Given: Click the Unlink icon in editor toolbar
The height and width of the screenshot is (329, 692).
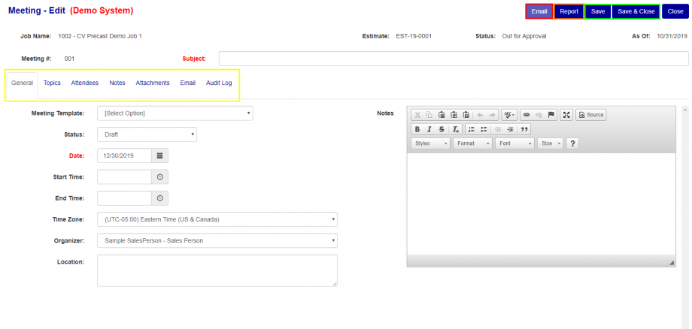Looking at the screenshot, I should click(539, 114).
